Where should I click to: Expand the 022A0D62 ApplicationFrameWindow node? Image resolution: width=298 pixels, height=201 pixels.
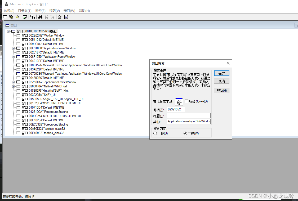13,82
